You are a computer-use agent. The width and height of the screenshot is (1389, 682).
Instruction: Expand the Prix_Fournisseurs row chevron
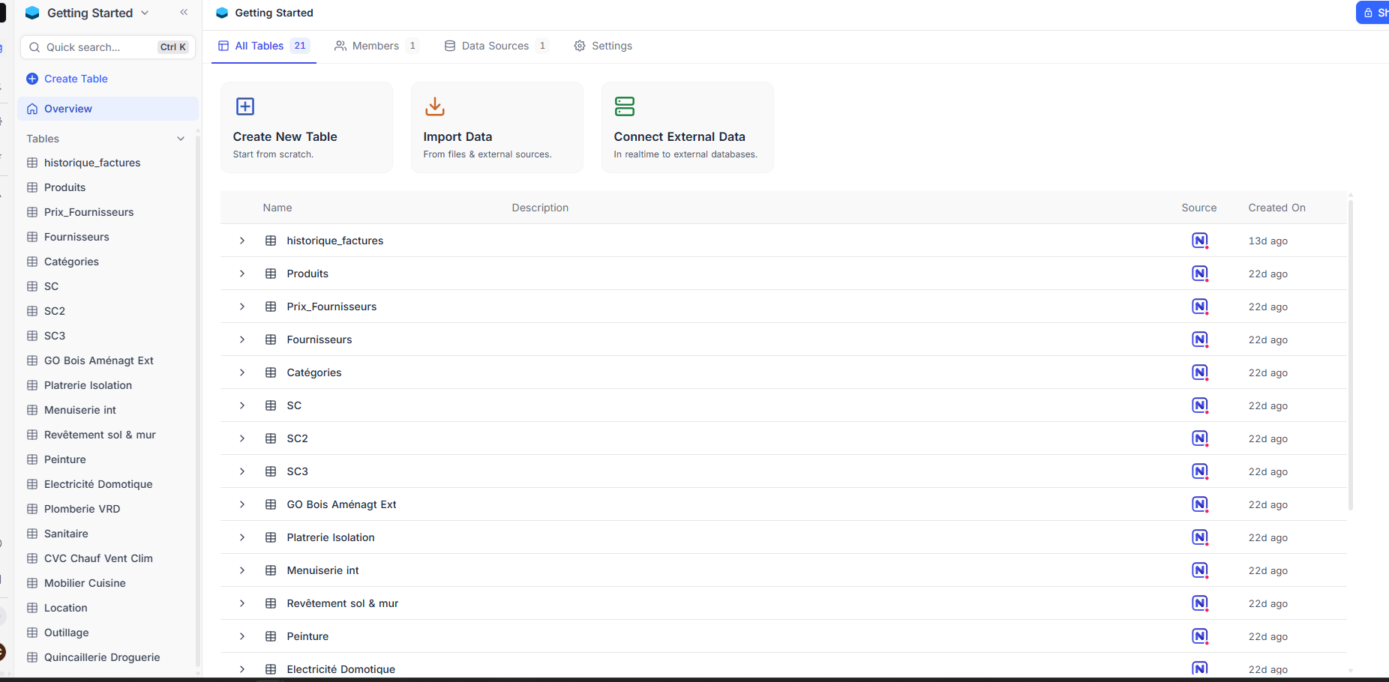[x=242, y=307]
